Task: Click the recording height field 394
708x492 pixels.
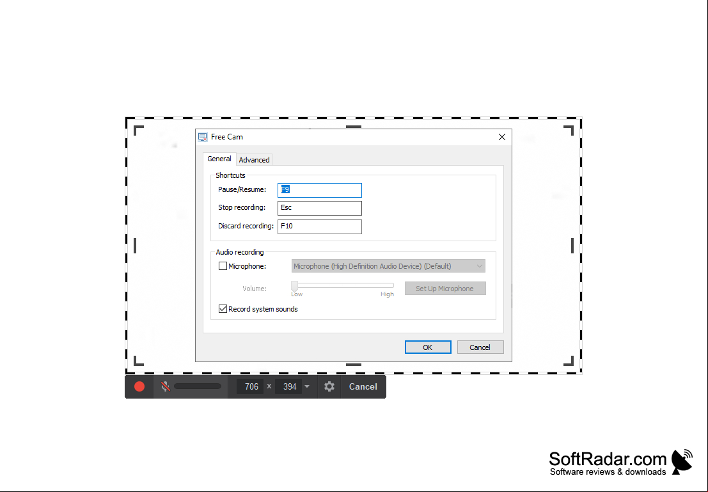Action: pos(288,386)
